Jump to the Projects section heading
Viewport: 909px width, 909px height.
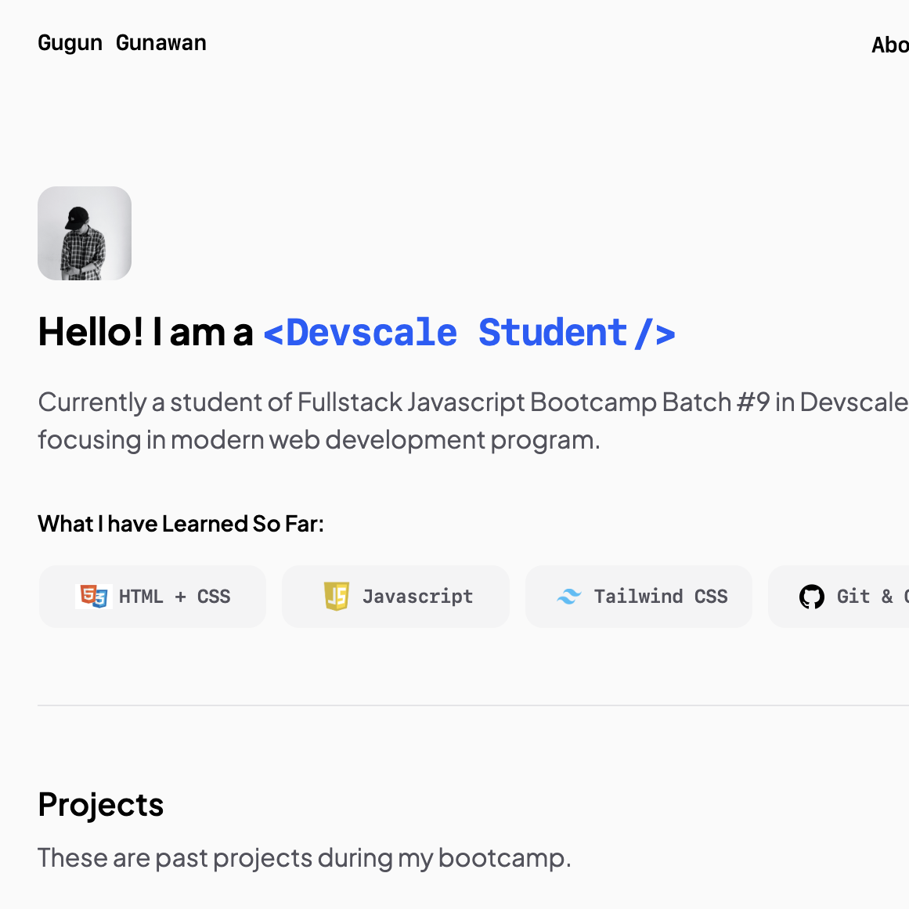(101, 805)
